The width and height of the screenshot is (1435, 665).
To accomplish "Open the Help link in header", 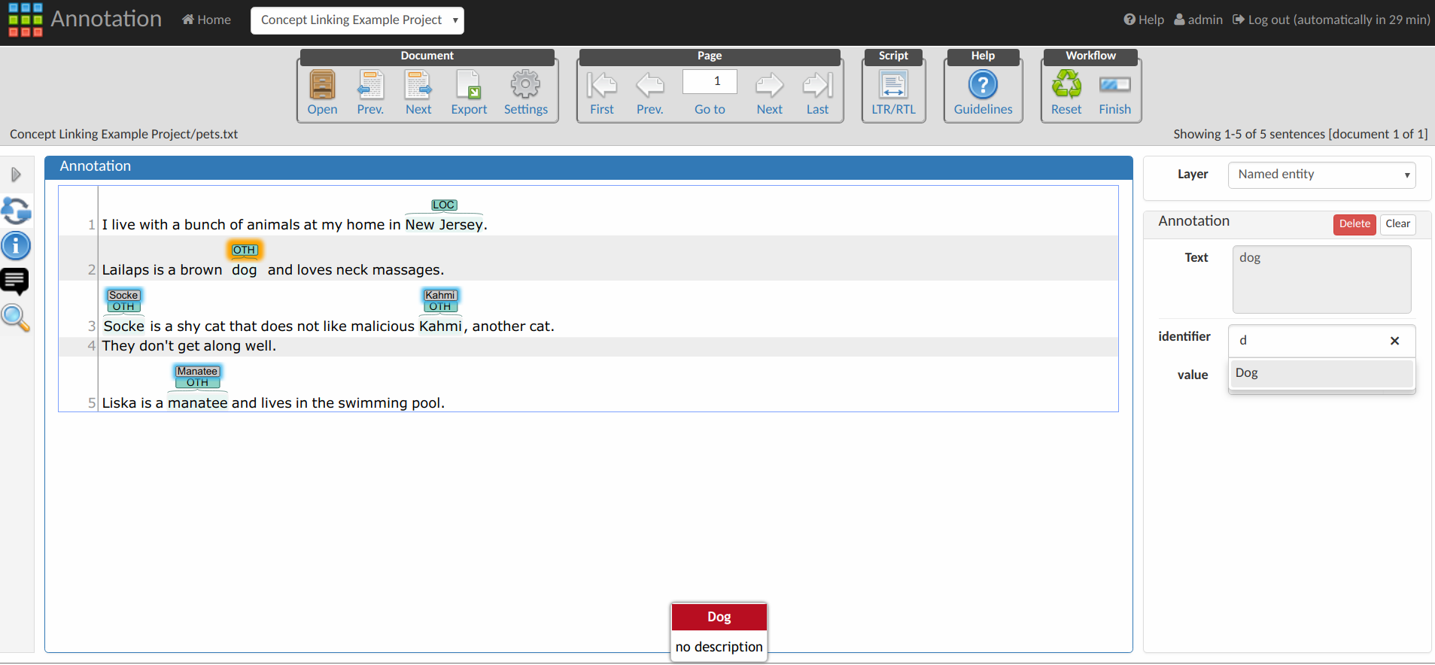I will coord(1144,20).
